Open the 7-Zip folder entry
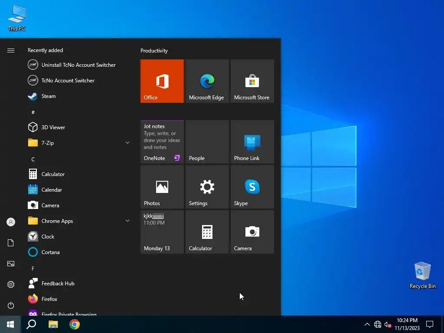The height and width of the screenshot is (333, 444). click(79, 143)
